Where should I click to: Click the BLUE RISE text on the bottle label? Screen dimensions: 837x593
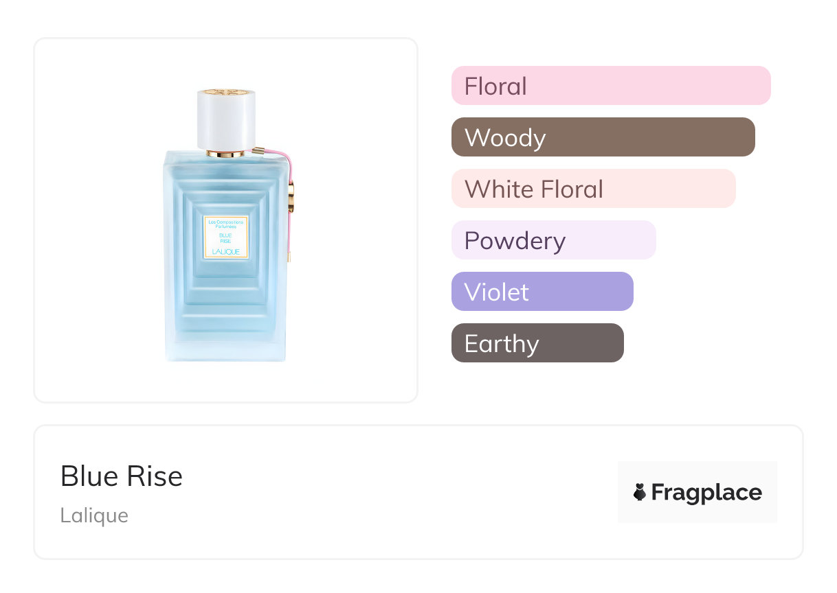click(225, 237)
